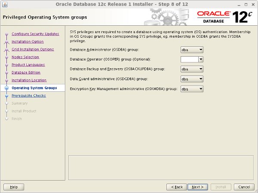Click the Database Administrator (OSDBA) group label
Screen dimensions: 258x193
(x=104, y=50)
